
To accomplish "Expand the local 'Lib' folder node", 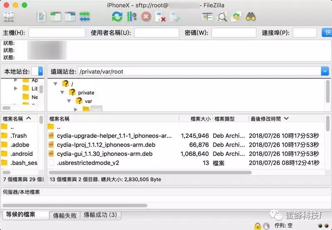I will click(x=15, y=88).
